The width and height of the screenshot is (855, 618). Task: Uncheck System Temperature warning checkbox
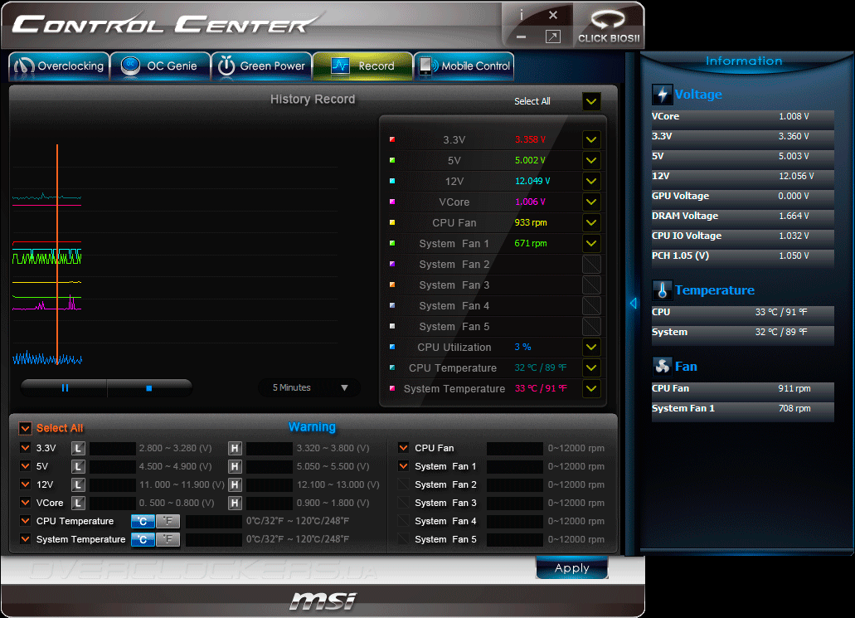[x=25, y=539]
